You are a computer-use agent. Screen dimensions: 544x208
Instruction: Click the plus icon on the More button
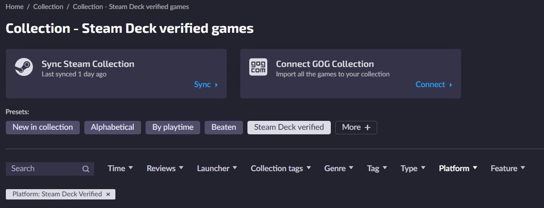click(x=367, y=127)
